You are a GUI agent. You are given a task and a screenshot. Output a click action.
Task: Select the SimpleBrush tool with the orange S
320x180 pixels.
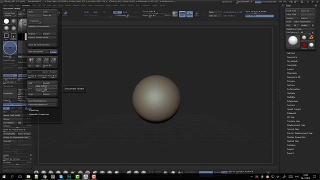tap(311, 37)
